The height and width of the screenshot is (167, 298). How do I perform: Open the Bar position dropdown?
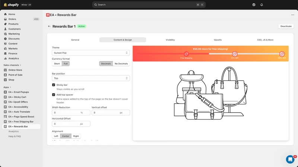(x=91, y=78)
